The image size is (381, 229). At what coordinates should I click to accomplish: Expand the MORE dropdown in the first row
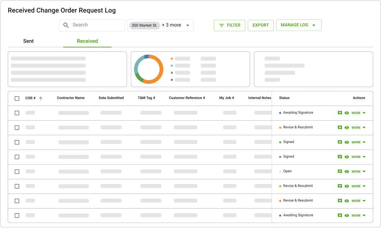coord(358,113)
